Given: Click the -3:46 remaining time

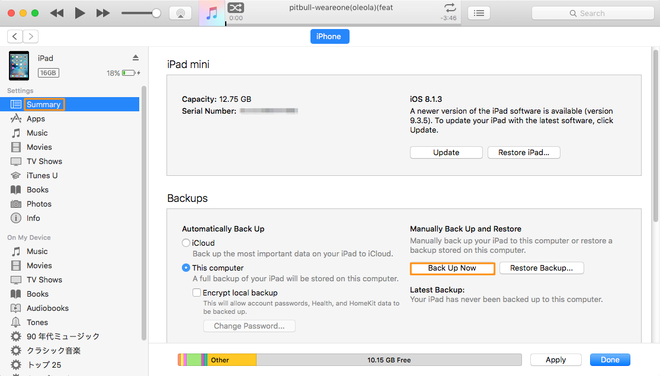Looking at the screenshot, I should click(x=448, y=18).
